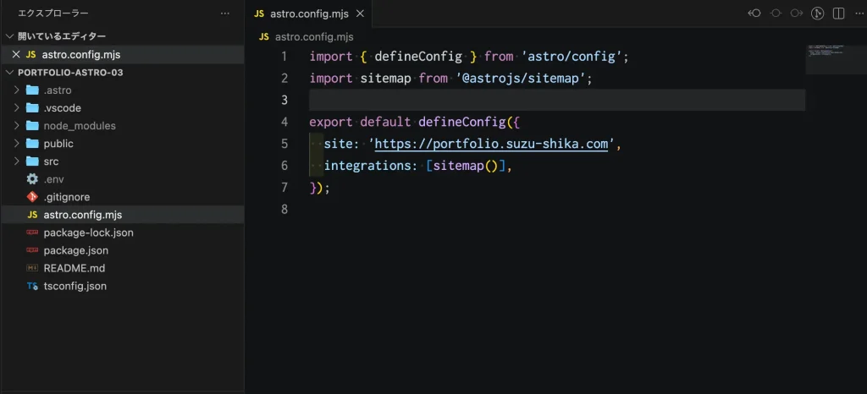Click astro.config.mjs in the breadcrumb bar

point(314,37)
